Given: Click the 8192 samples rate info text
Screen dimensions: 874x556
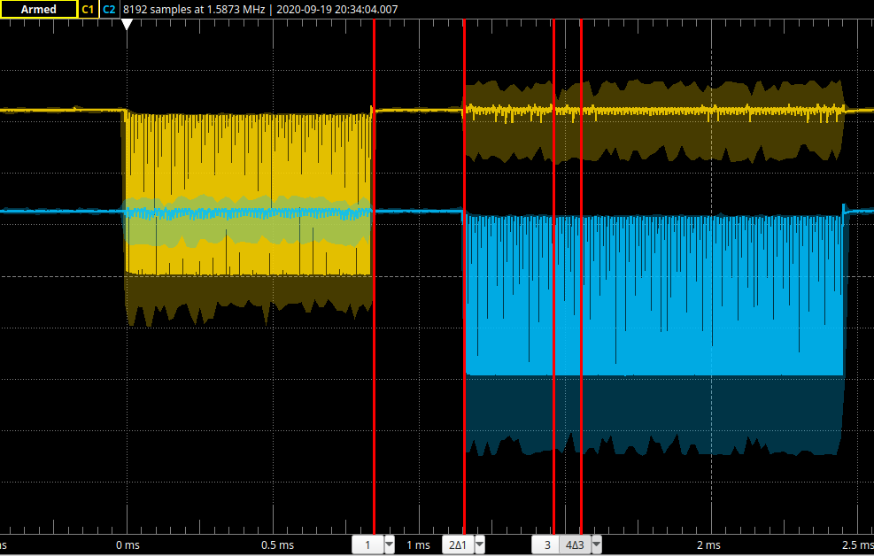Looking at the screenshot, I should (194, 10).
